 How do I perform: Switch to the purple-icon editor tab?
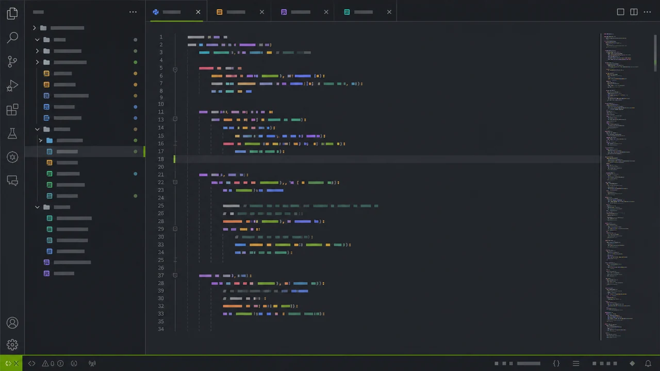click(304, 12)
